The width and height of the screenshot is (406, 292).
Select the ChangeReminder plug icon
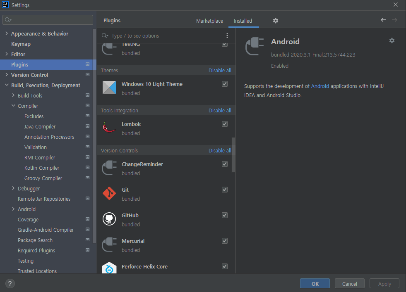[109, 168]
